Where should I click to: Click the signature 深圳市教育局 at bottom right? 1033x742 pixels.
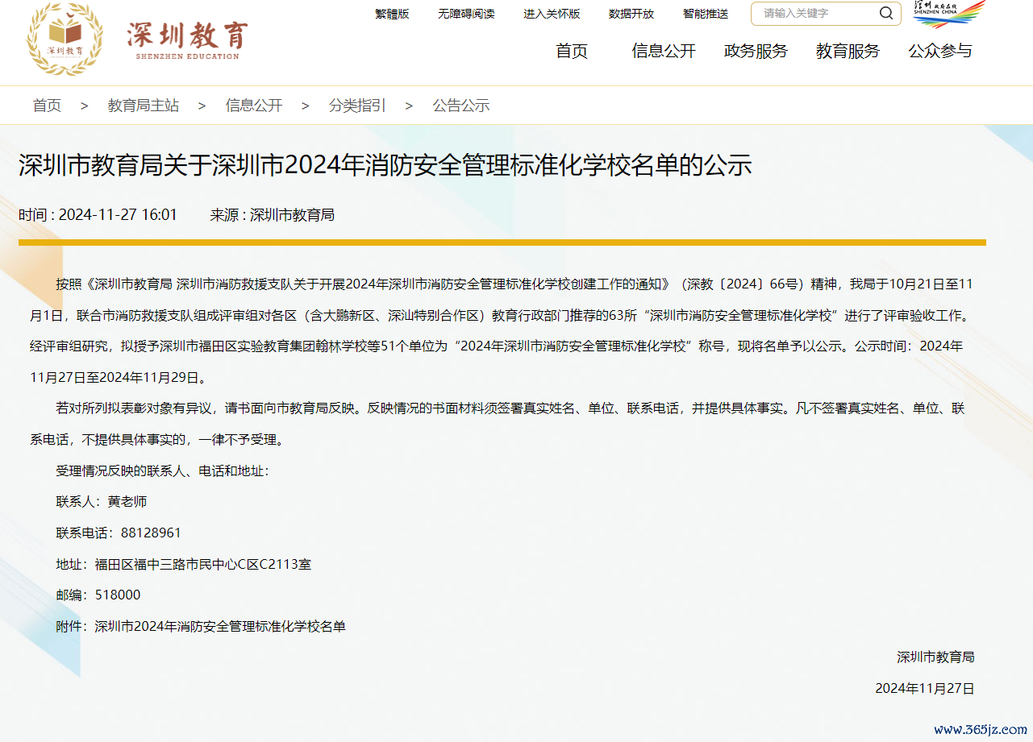(x=935, y=657)
